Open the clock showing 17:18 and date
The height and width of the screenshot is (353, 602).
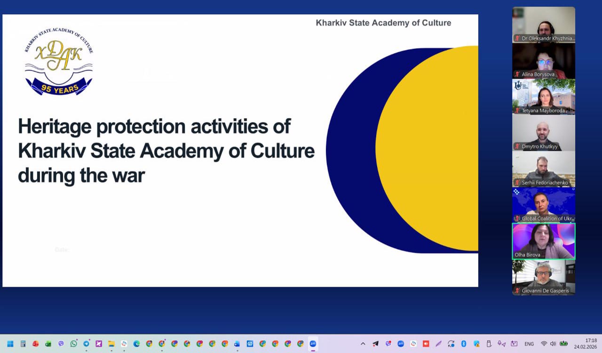click(x=585, y=344)
